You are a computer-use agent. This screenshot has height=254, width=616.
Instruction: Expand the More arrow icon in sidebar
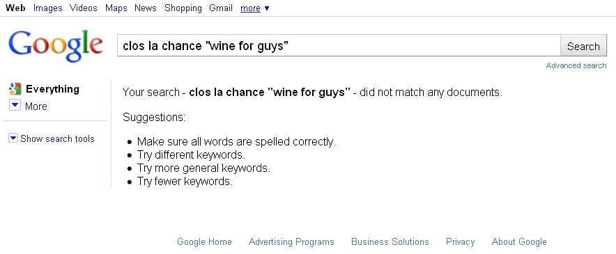[15, 106]
